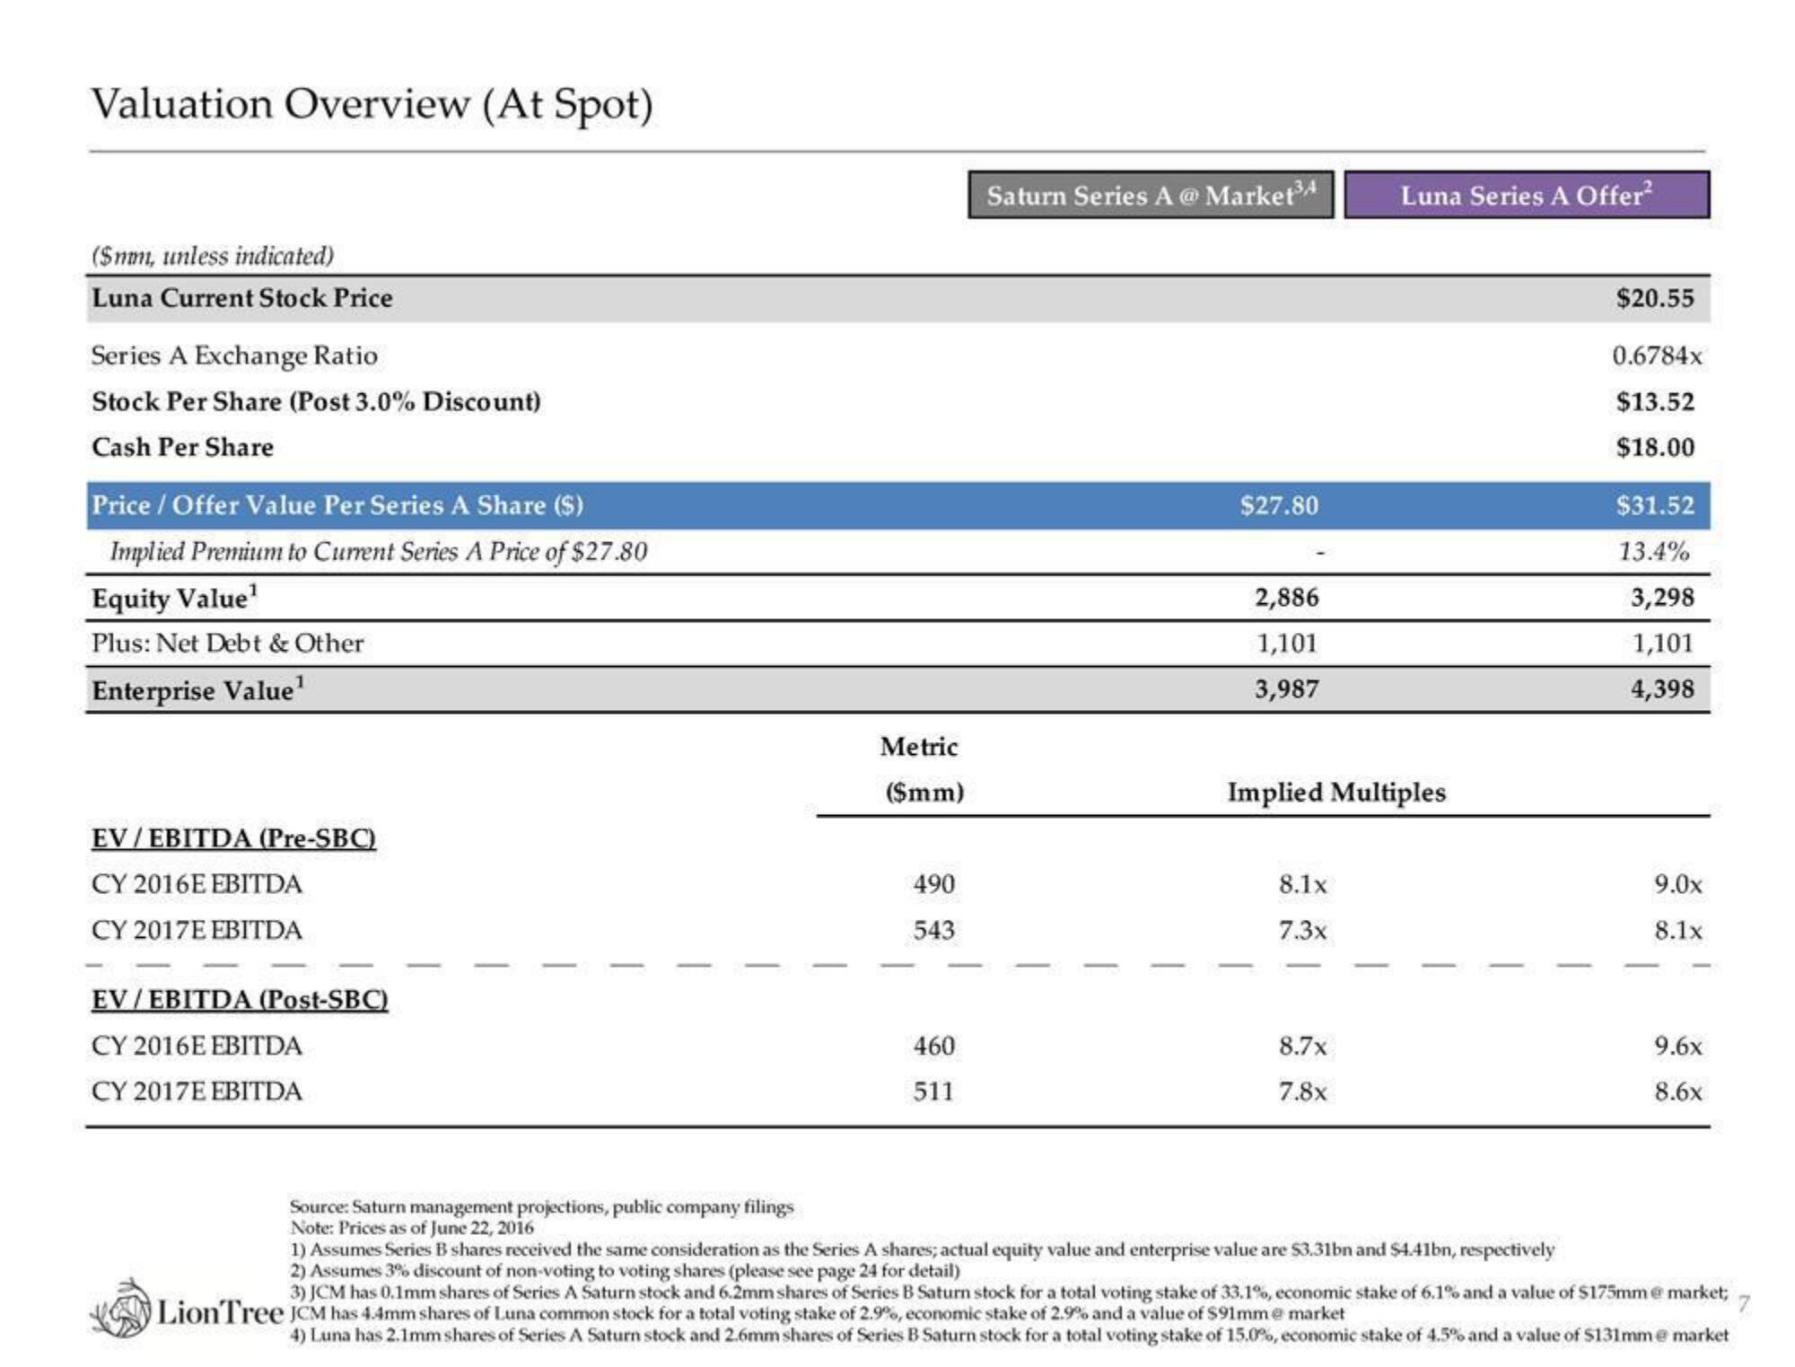Select the $20.55 stock price value
This screenshot has width=1795, height=1367.
point(1655,298)
